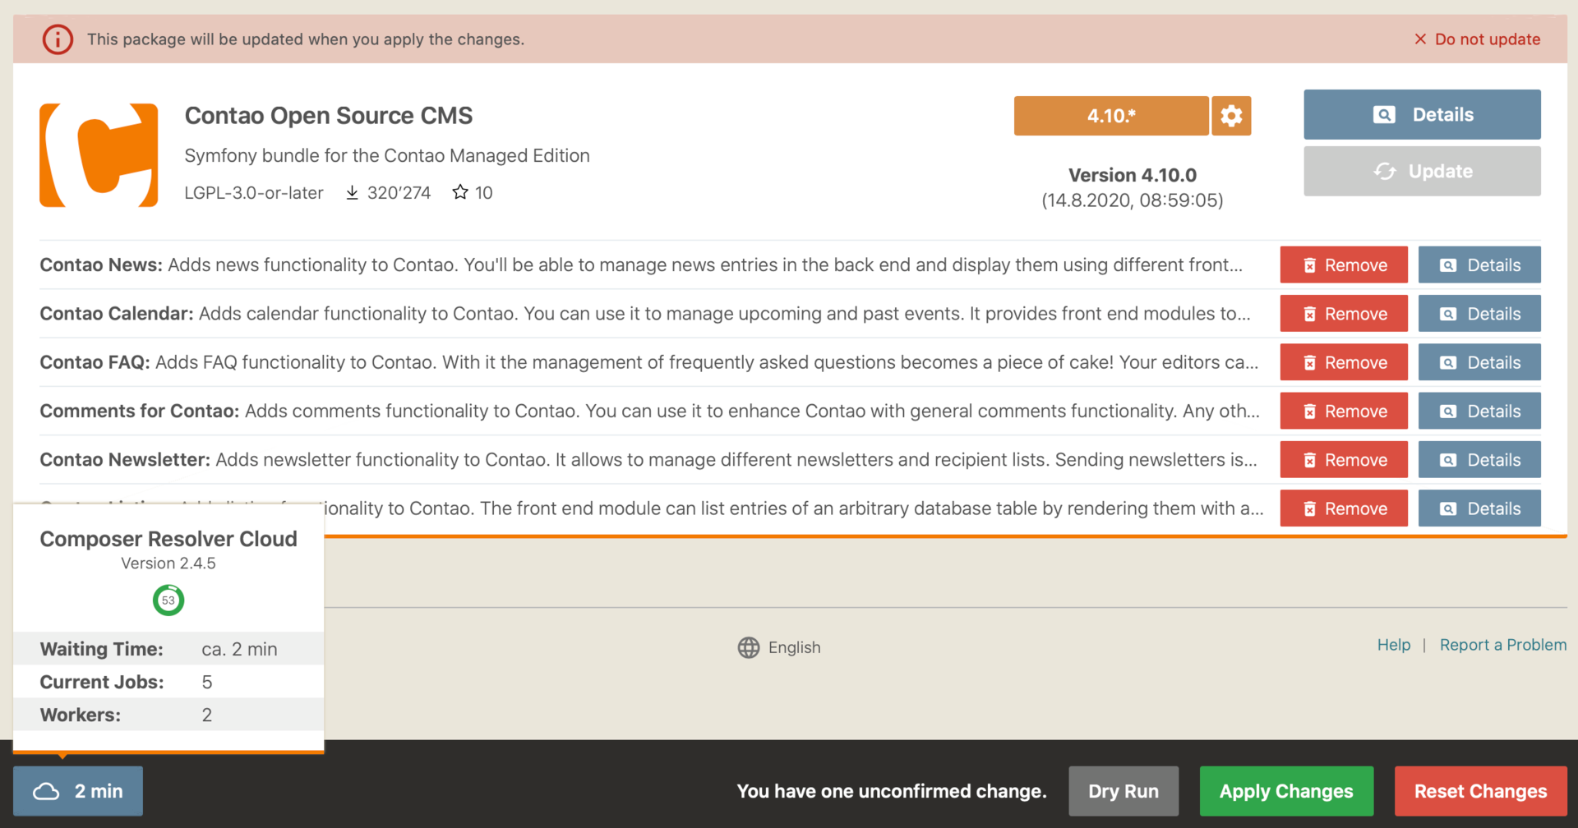
Task: Click the magnifier icon in main Details button
Action: point(1384,114)
